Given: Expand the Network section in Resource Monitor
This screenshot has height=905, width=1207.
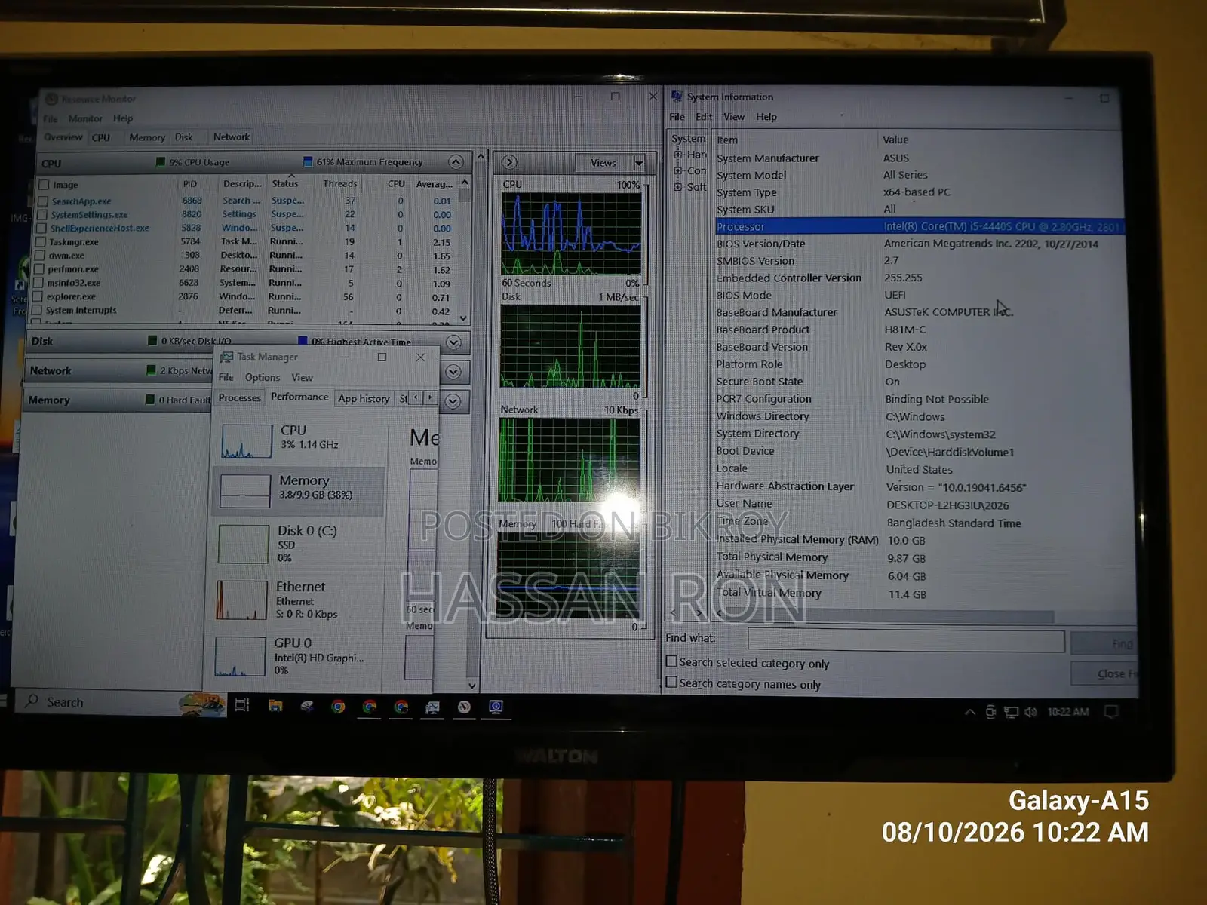Looking at the screenshot, I should [x=453, y=372].
